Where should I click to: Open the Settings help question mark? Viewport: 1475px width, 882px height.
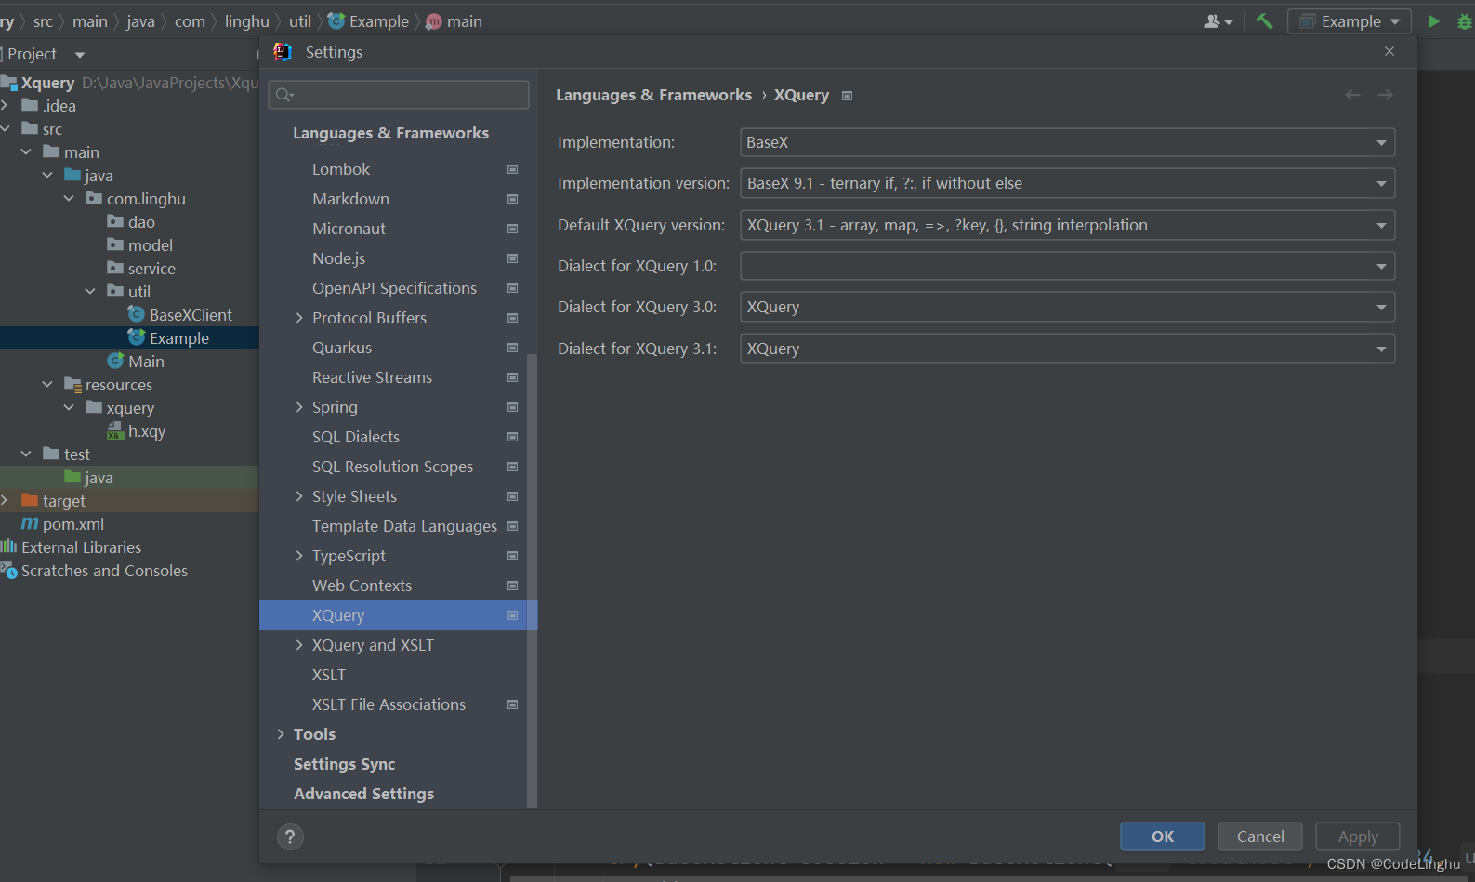click(x=290, y=836)
